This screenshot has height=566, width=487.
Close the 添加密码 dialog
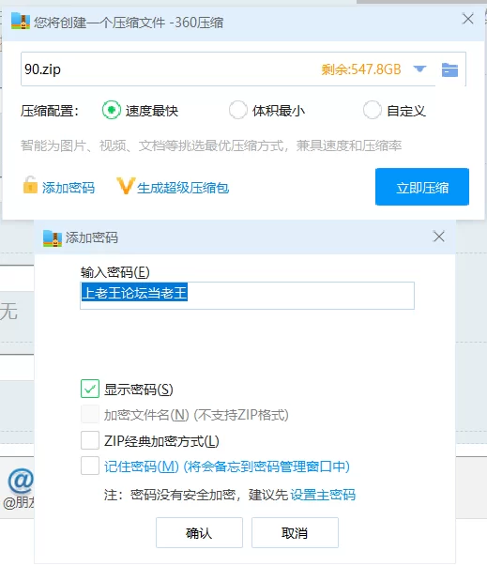click(x=439, y=237)
